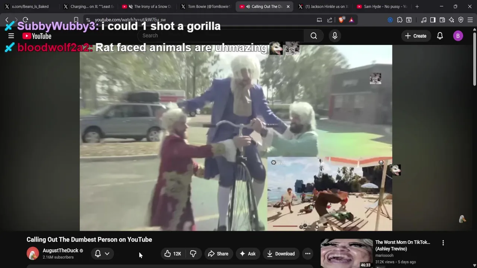Toggle the channel notification bell
Image resolution: width=477 pixels, height=268 pixels.
[x=98, y=253]
